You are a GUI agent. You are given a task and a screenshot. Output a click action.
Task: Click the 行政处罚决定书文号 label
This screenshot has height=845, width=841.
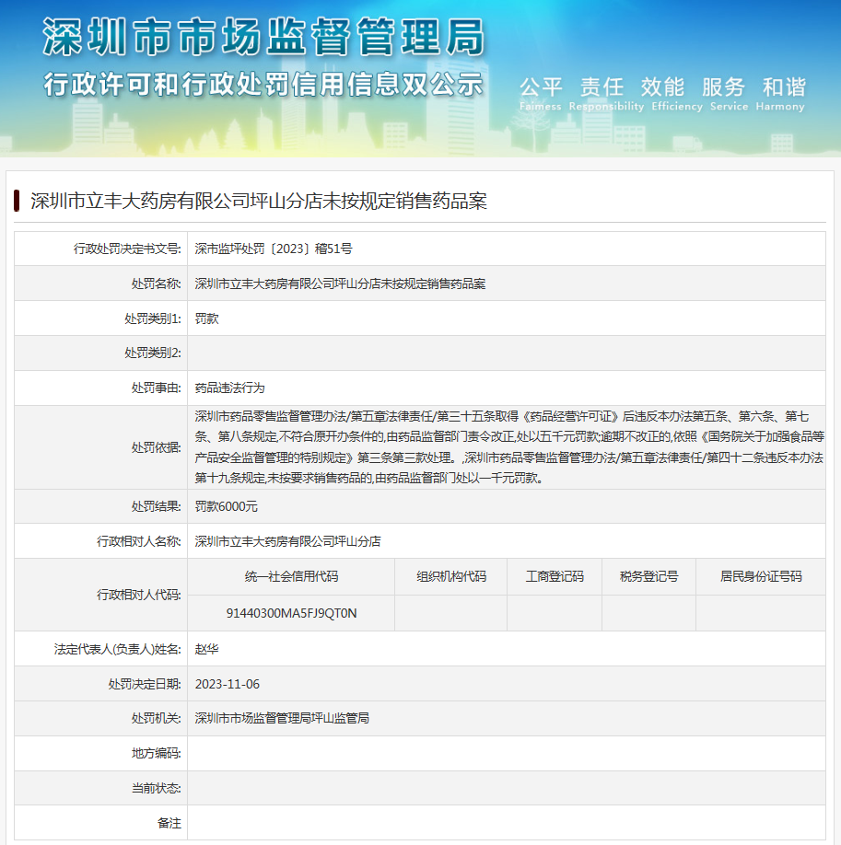point(127,249)
